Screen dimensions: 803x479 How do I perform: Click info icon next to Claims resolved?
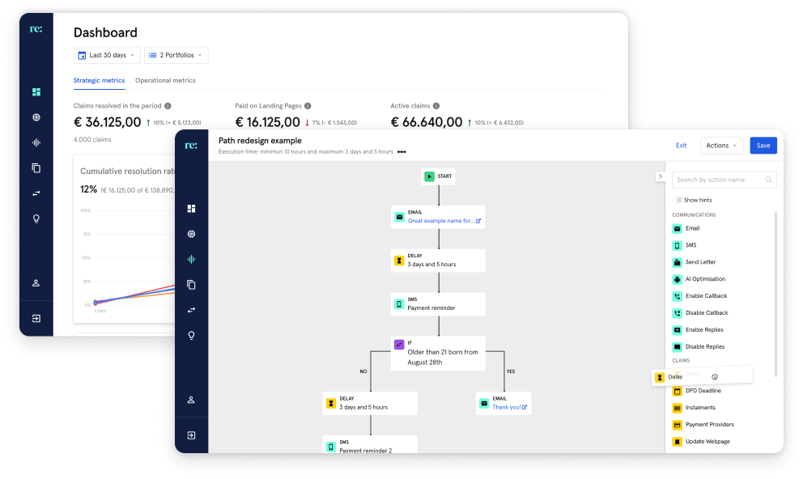pyautogui.click(x=168, y=106)
